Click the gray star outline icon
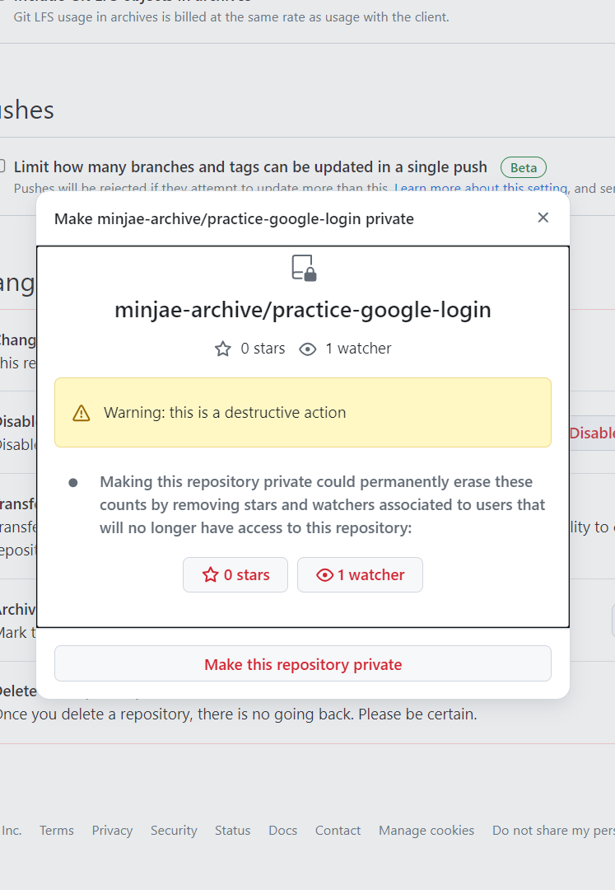 [x=223, y=349]
